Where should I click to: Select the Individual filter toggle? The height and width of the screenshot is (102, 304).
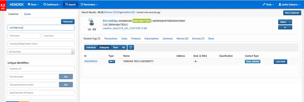coord(91,47)
